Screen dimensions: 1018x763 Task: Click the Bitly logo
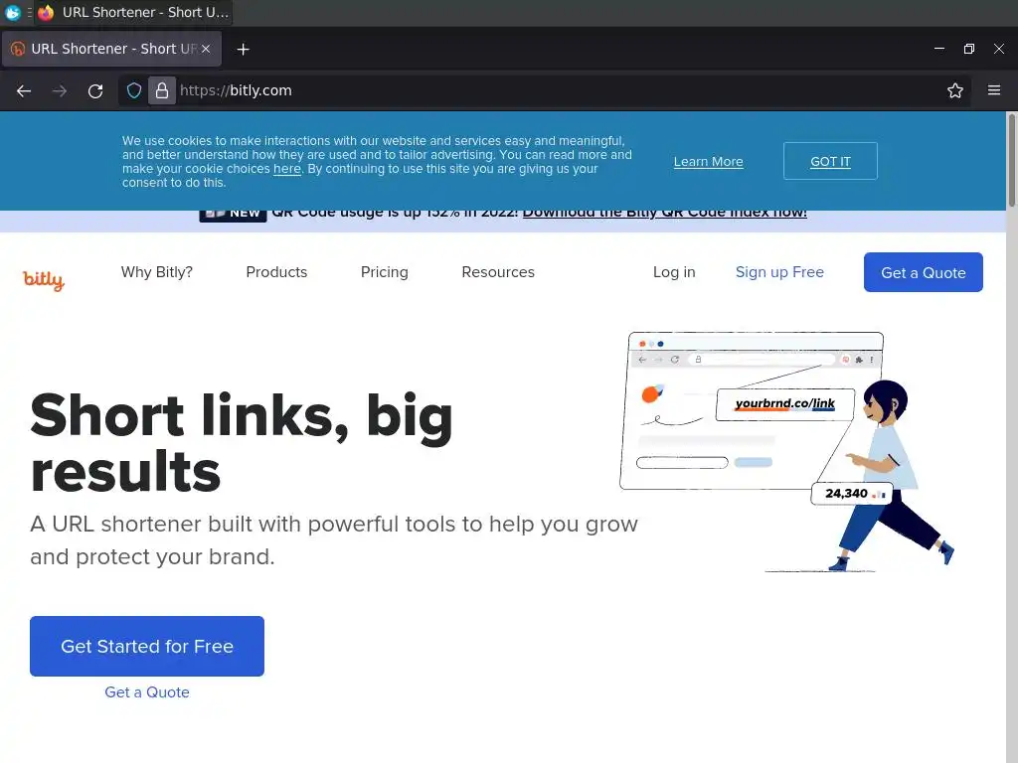(44, 279)
